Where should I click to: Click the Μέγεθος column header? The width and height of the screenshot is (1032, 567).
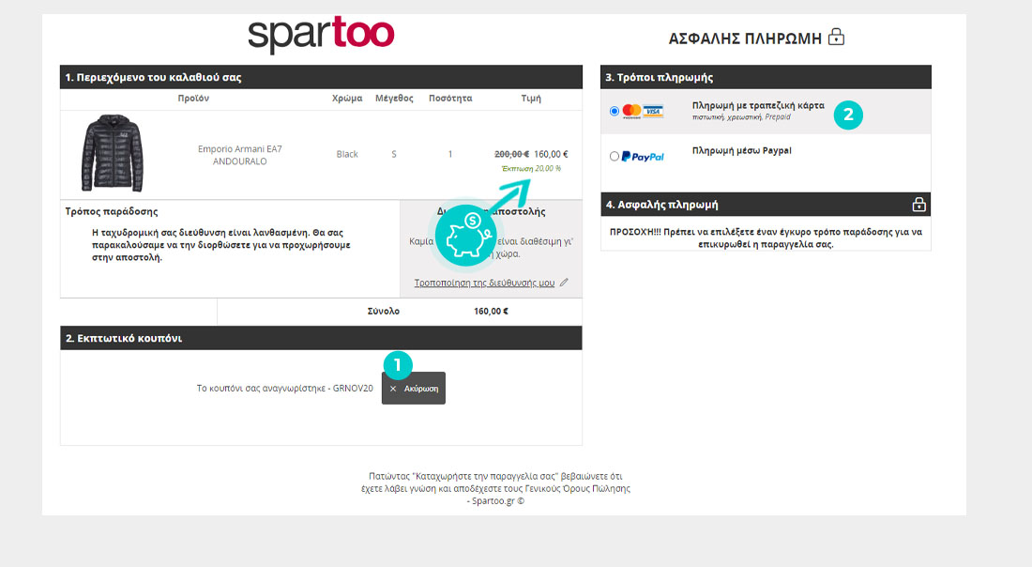(x=394, y=99)
